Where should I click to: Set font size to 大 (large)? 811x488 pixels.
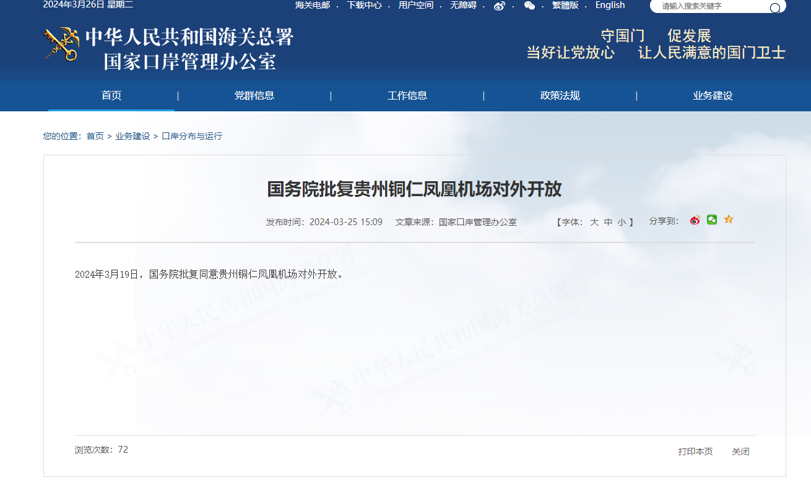(x=594, y=222)
